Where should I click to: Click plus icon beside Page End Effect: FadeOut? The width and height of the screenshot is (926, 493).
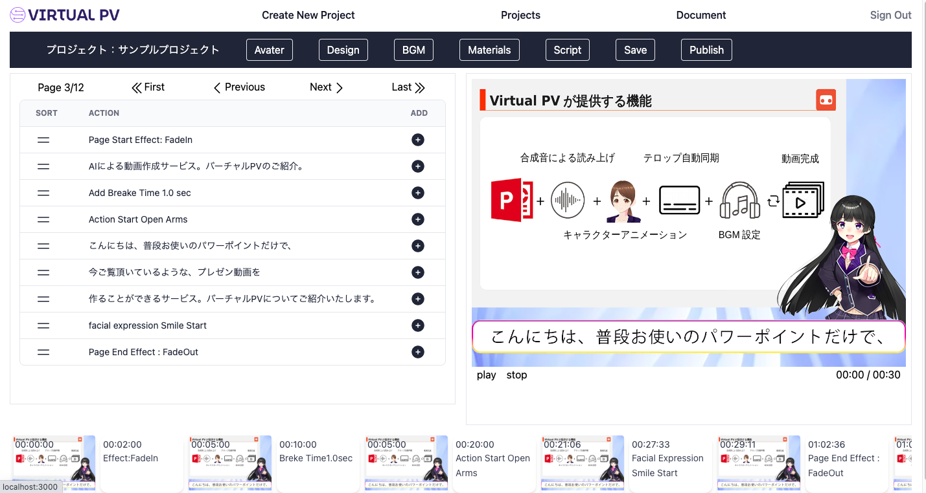(418, 352)
